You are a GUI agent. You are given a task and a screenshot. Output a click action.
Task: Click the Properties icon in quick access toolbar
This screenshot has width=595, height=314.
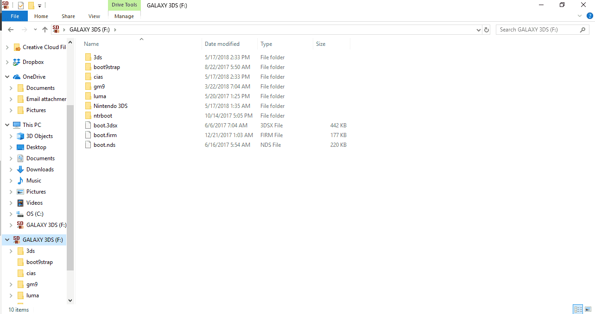point(21,6)
